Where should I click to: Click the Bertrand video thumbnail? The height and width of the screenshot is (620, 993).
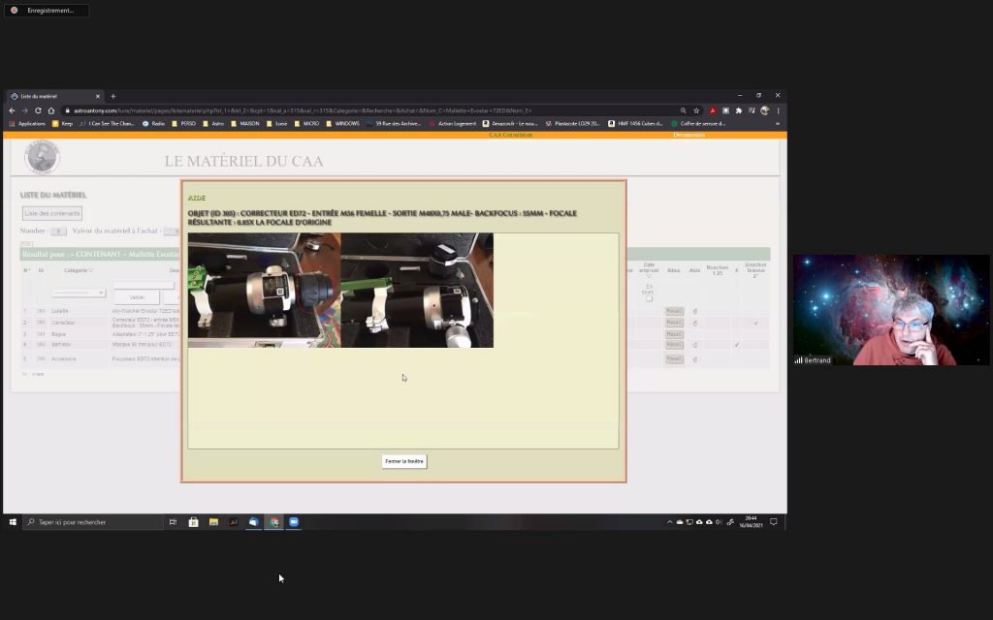pos(891,310)
